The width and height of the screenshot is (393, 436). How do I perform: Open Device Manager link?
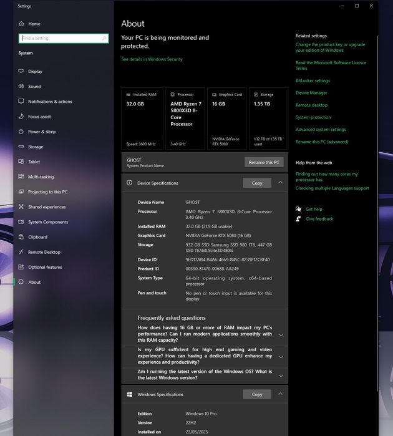(311, 92)
